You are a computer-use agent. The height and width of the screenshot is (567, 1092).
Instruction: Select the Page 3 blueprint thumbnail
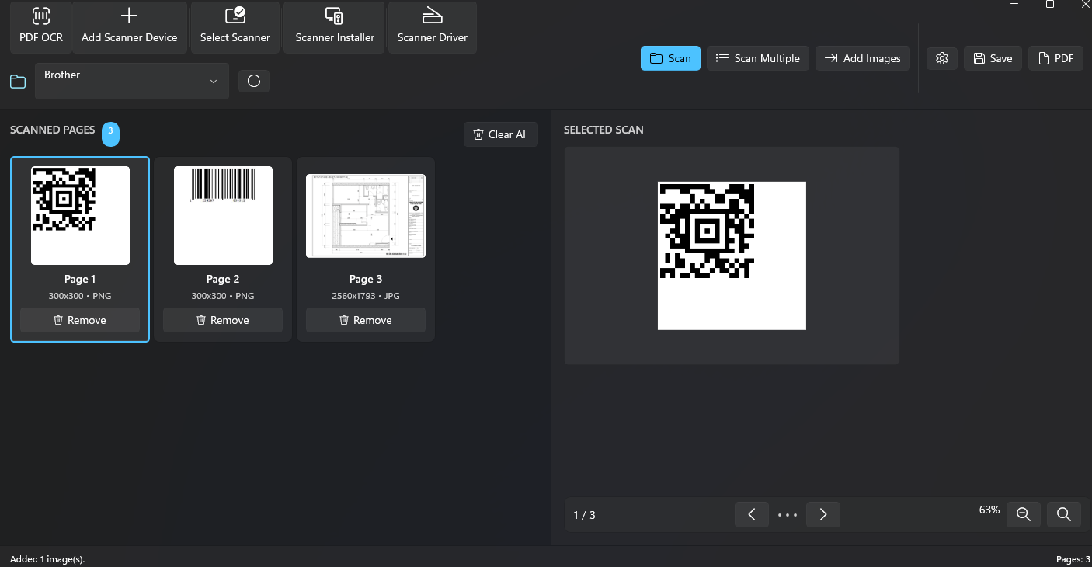click(365, 216)
